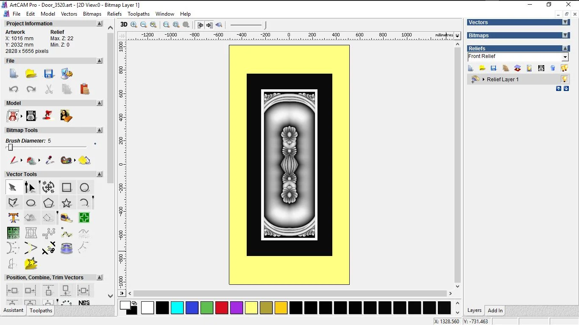Open the Front Relief dropdown
The image size is (579, 325).
pyautogui.click(x=565, y=56)
